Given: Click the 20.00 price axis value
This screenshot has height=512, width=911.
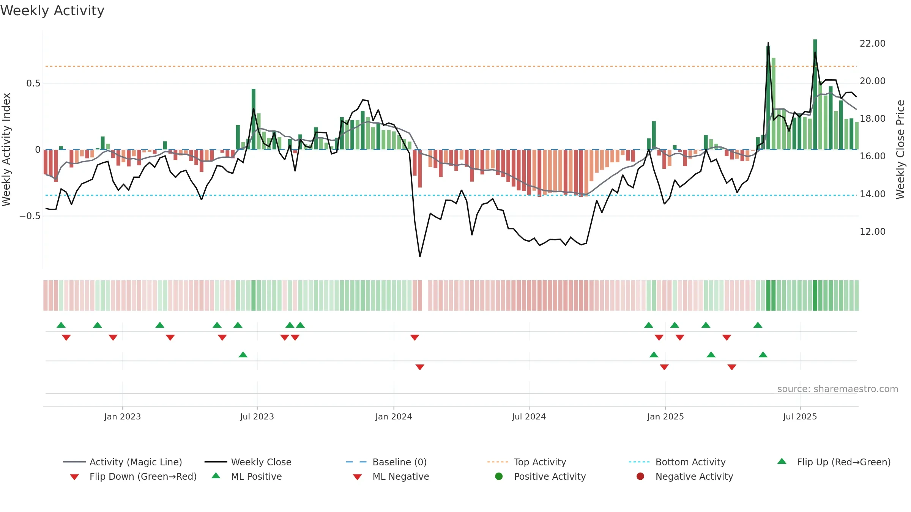Looking at the screenshot, I should tap(872, 81).
